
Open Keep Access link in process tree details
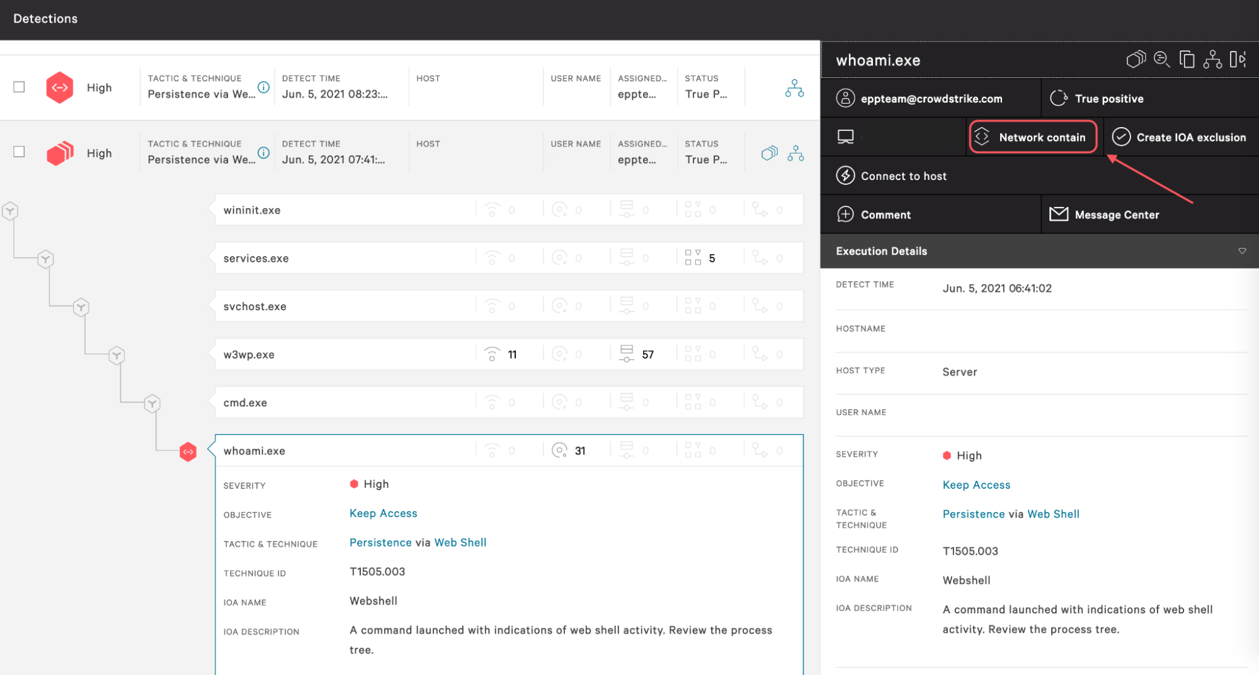tap(383, 513)
